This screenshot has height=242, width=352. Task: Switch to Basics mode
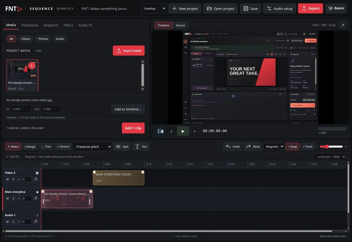pyautogui.click(x=336, y=8)
